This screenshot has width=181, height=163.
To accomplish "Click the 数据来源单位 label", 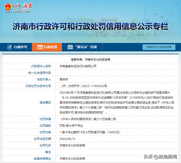I will [x=42, y=158].
